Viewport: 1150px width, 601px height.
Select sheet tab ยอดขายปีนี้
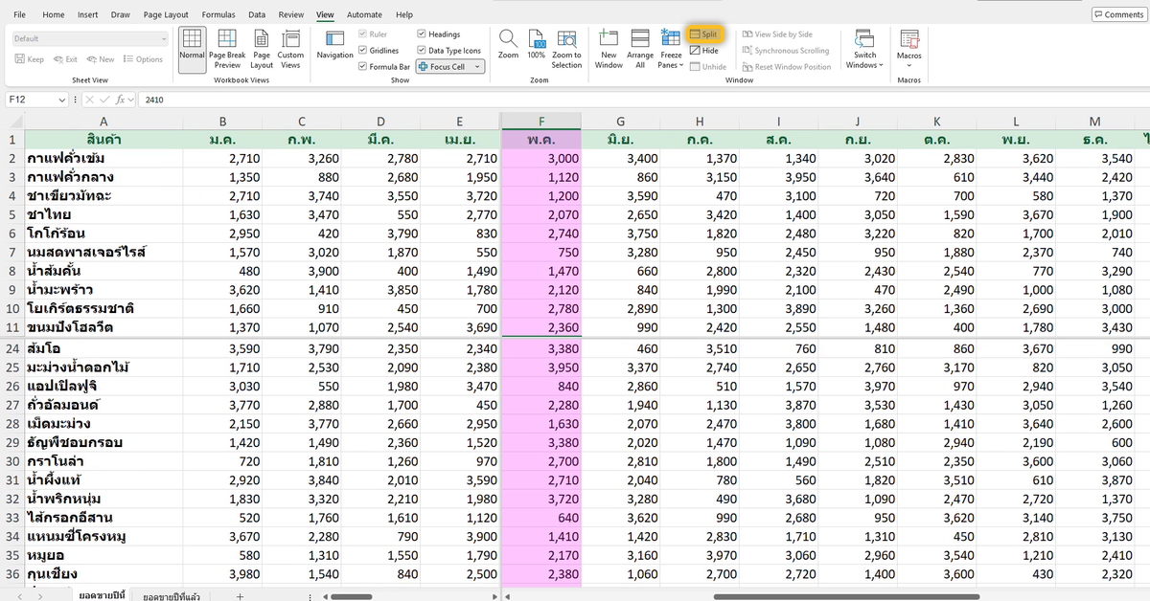click(x=102, y=596)
